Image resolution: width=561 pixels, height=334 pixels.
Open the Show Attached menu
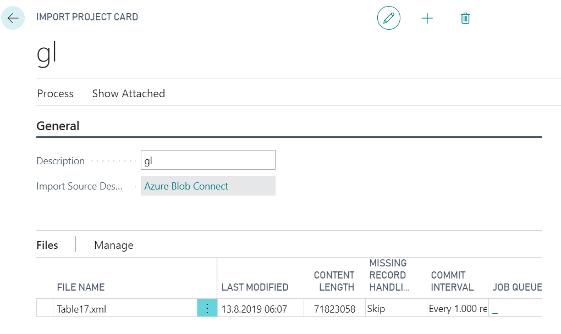[x=129, y=93]
